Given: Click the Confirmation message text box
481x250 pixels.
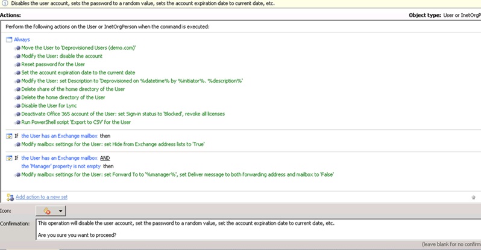Looking at the screenshot, I should (x=259, y=230).
